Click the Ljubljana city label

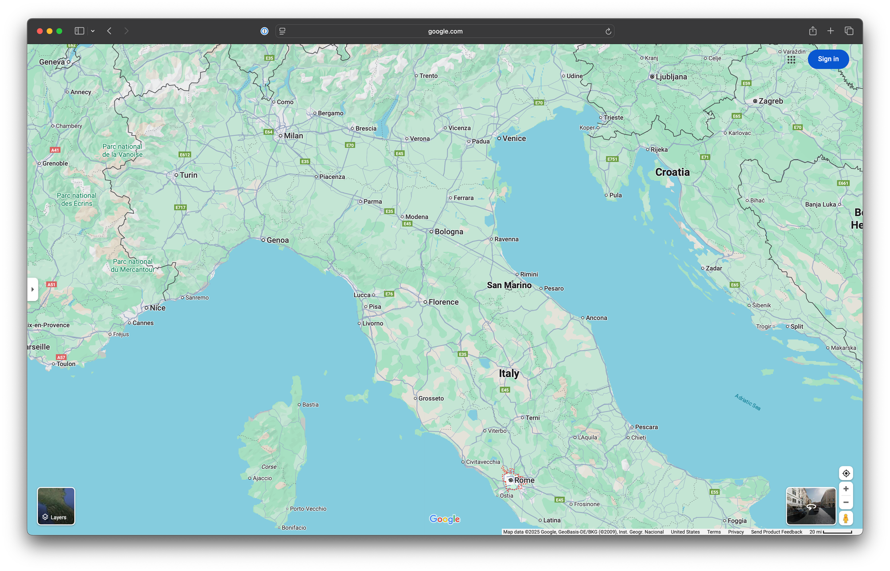coord(671,76)
